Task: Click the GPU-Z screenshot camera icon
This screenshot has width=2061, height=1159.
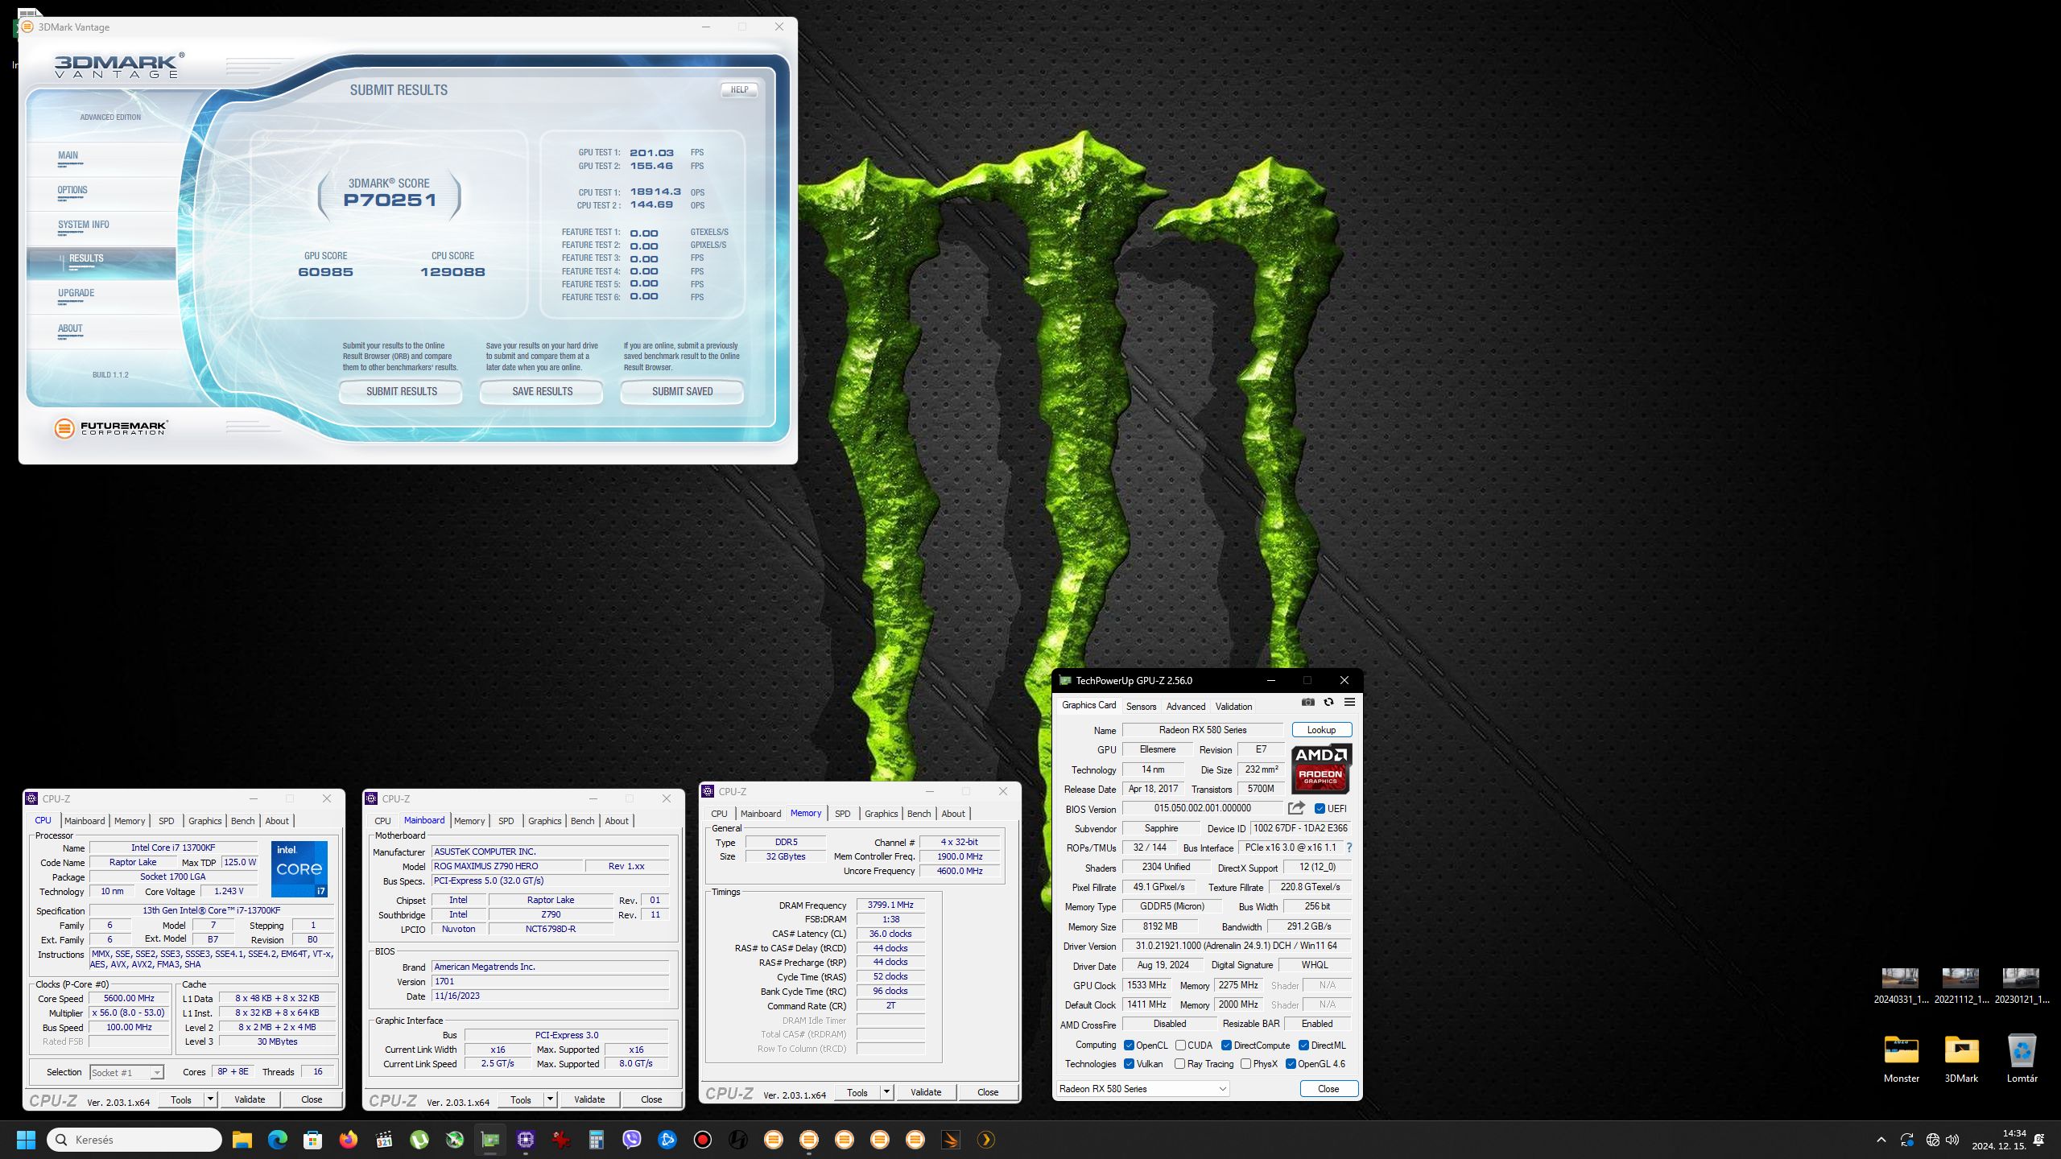Action: 1308,703
